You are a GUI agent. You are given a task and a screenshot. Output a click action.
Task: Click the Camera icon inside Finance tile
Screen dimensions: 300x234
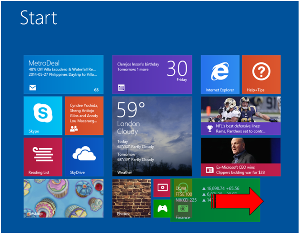click(183, 208)
